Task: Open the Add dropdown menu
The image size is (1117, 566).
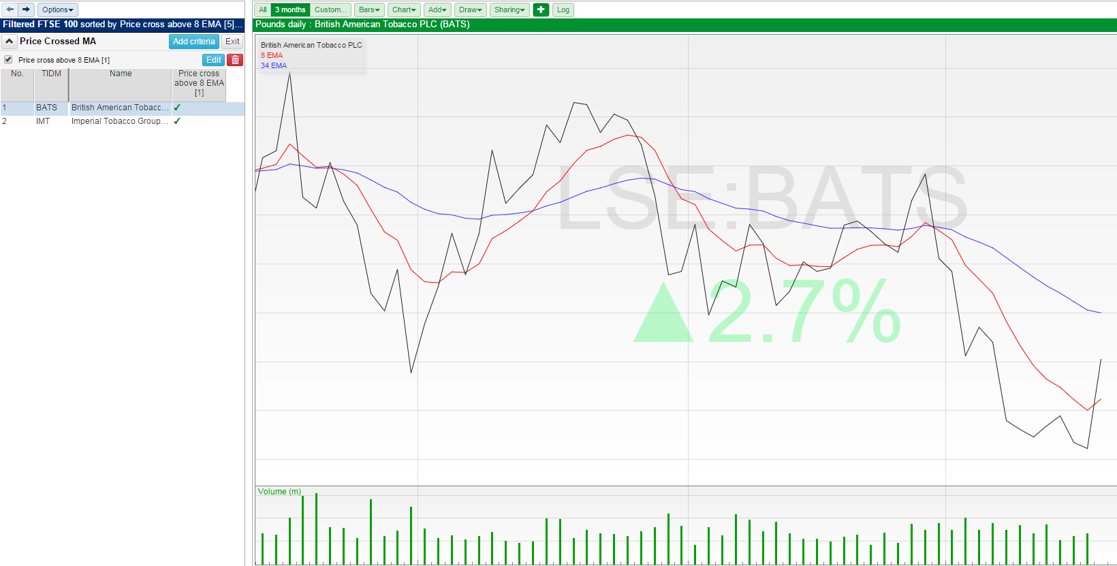Action: pyautogui.click(x=437, y=10)
